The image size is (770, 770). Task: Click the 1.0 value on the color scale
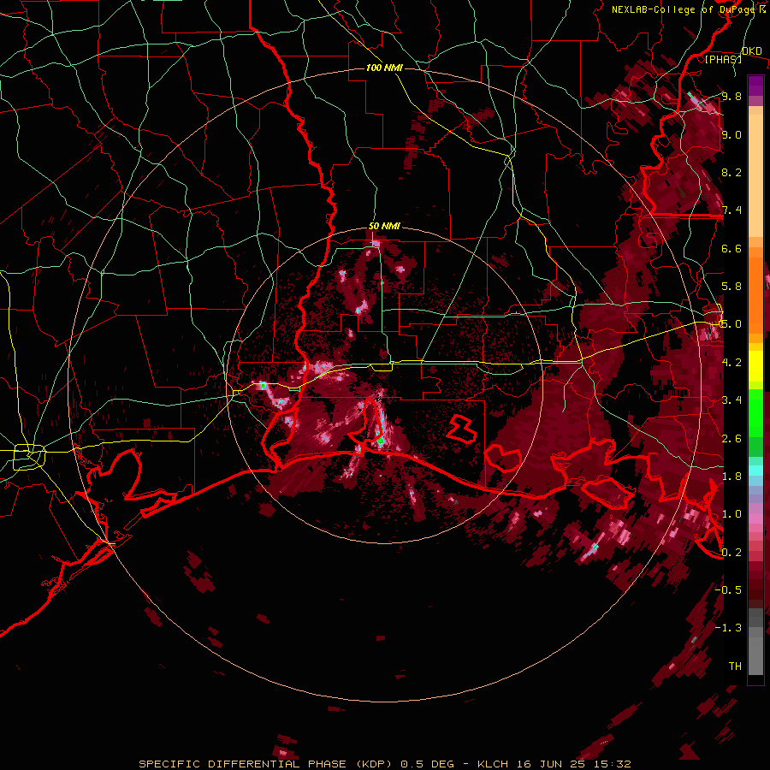click(731, 514)
